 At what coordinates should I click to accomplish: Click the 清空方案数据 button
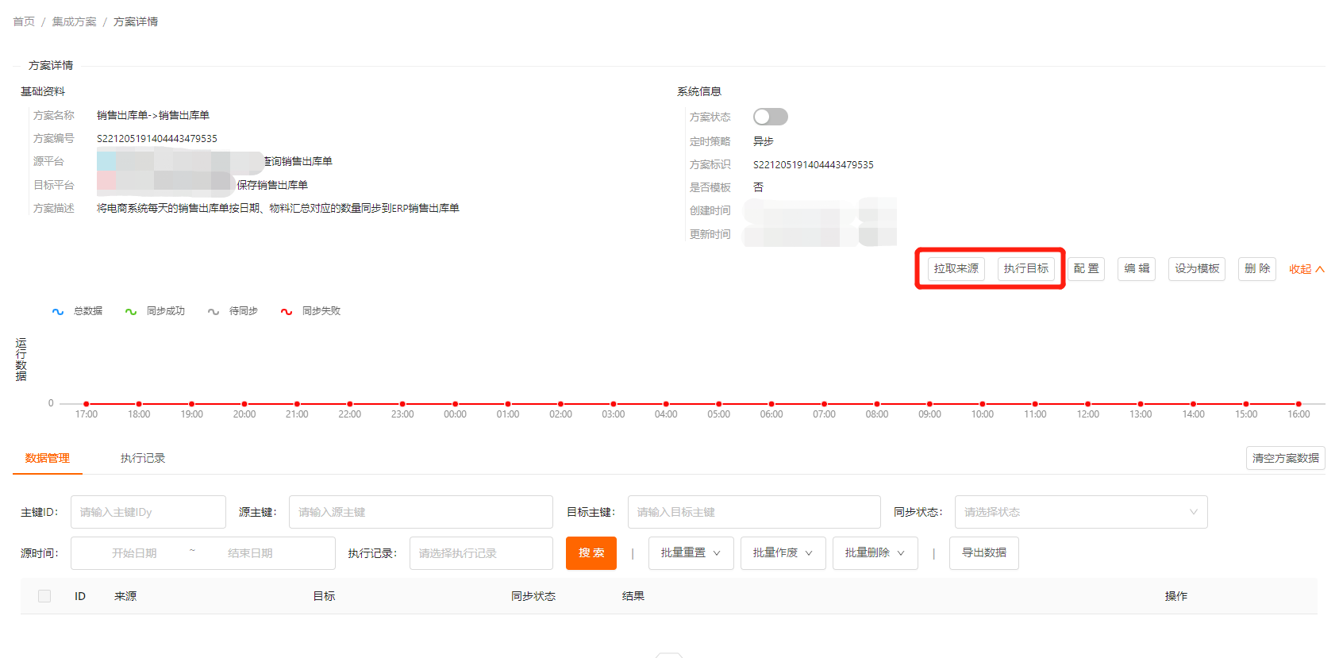[1285, 458]
